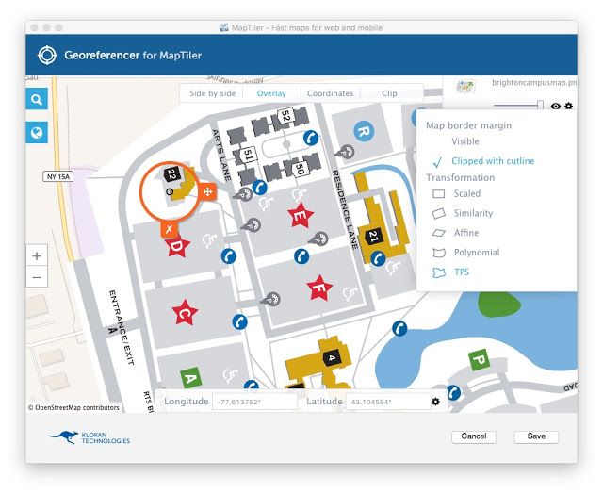This screenshot has width=603, height=494.
Task: Click the orange move control point handle
Action: (207, 192)
